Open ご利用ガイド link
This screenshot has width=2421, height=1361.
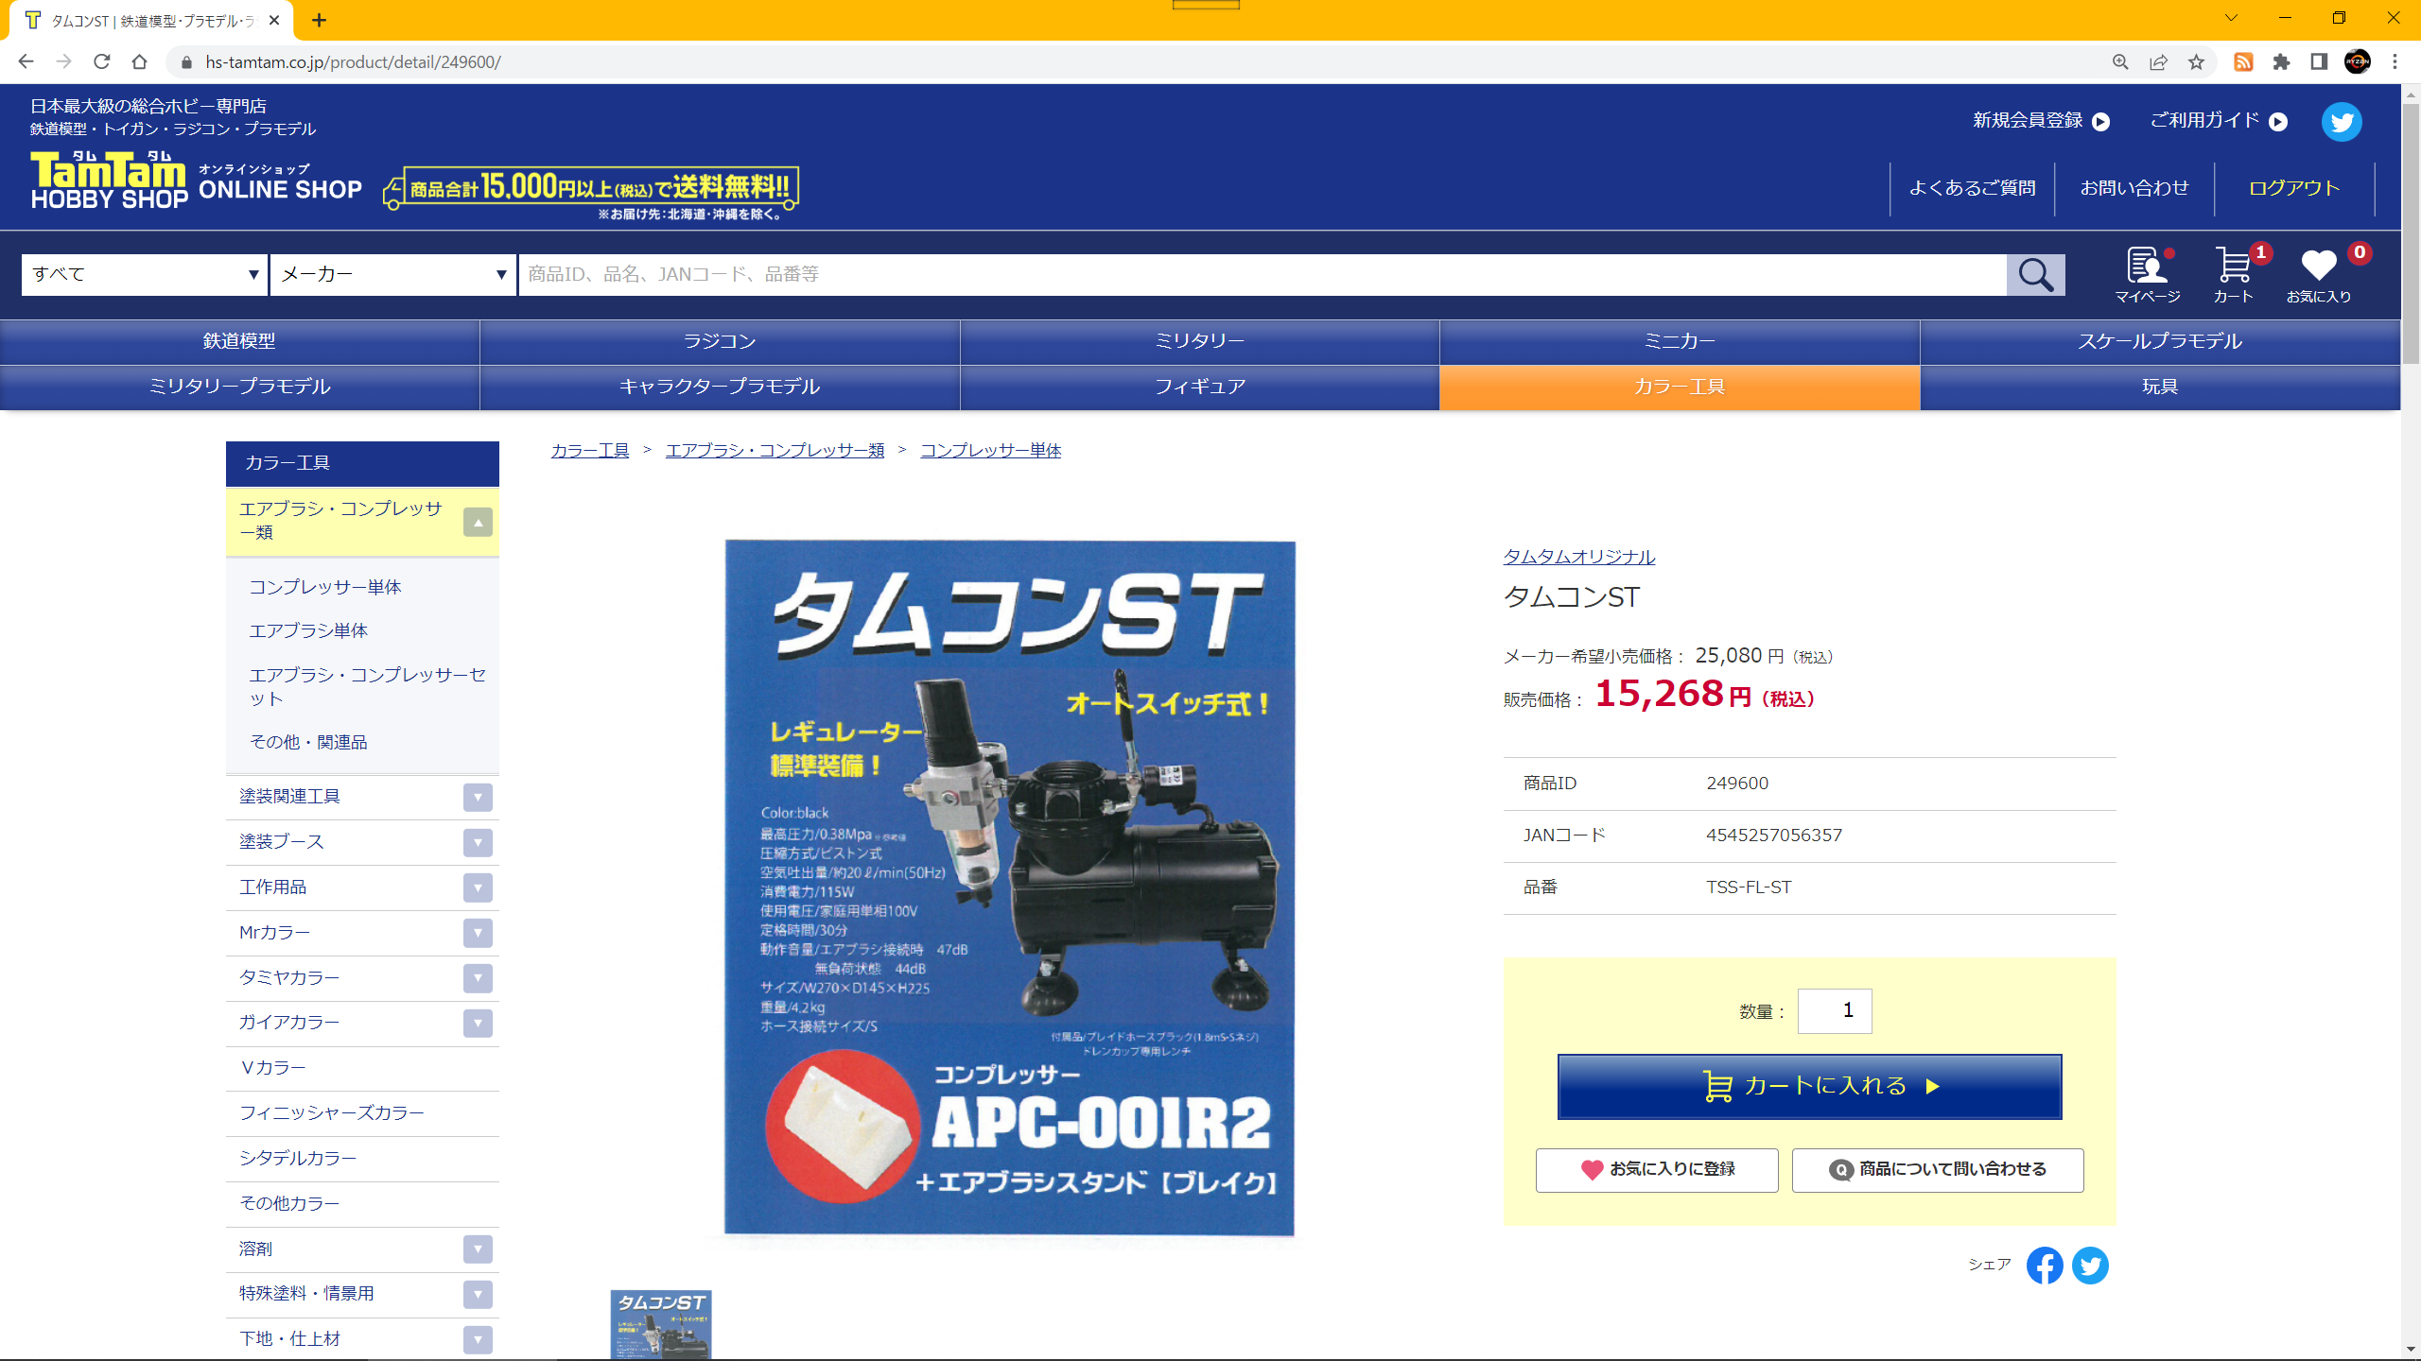click(2218, 121)
